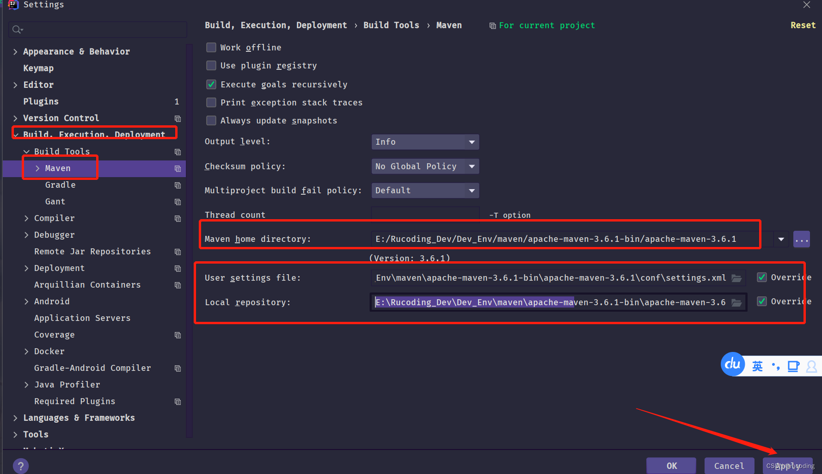
Task: Open the Checksum policy dropdown
Action: [425, 166]
